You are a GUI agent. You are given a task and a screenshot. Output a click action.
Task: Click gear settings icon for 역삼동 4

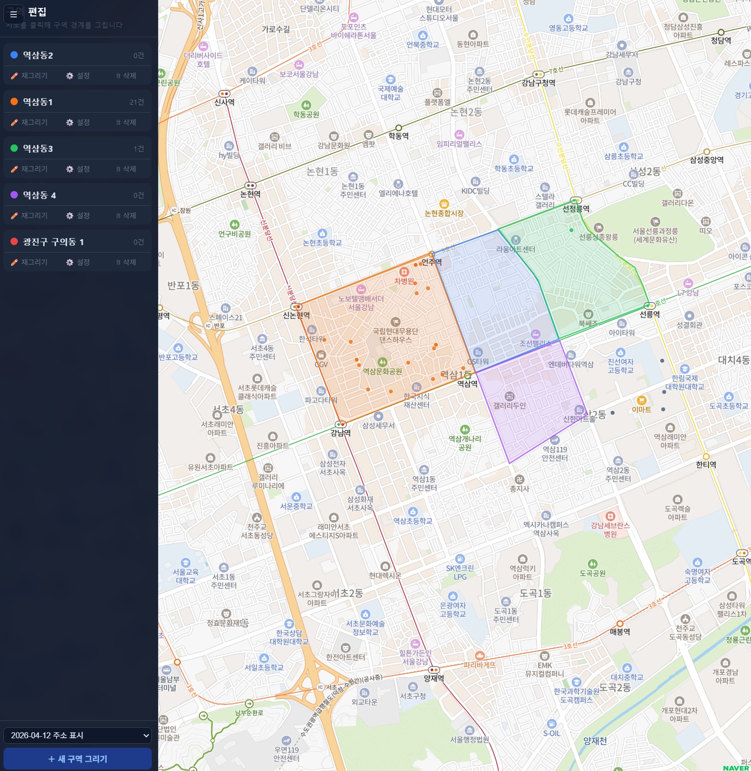70,216
